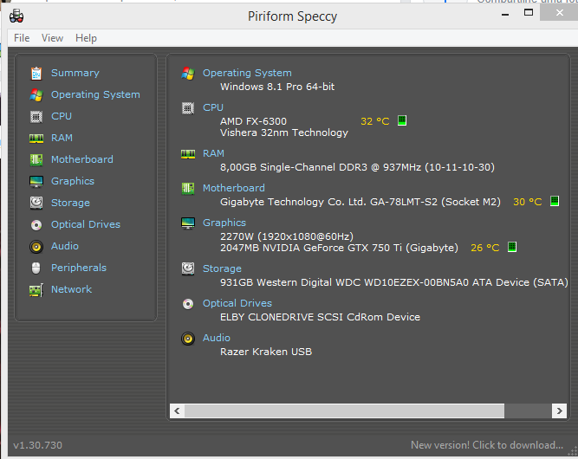Image resolution: width=578 pixels, height=459 pixels.
Task: Click Windows flag icon in summary panel
Action: [188, 74]
